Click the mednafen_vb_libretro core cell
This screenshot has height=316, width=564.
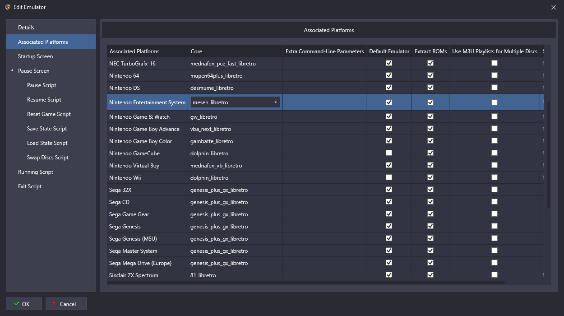pos(236,166)
